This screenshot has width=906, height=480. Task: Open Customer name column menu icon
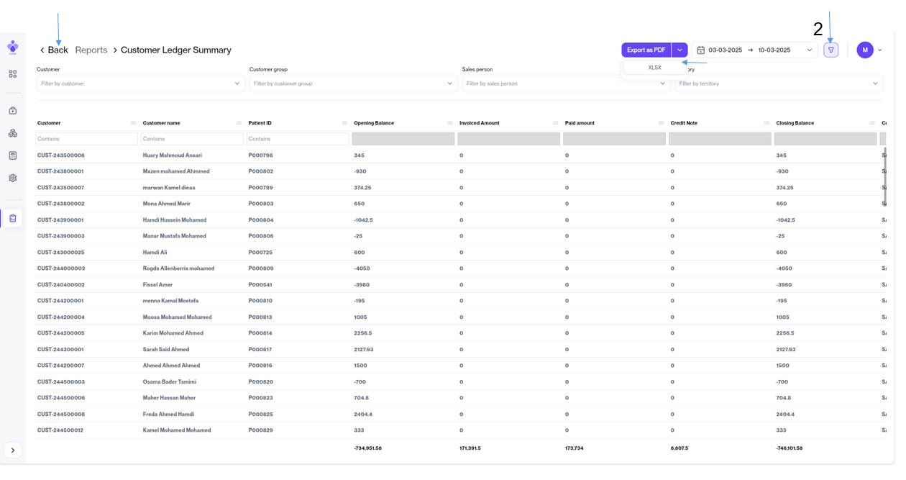(239, 123)
